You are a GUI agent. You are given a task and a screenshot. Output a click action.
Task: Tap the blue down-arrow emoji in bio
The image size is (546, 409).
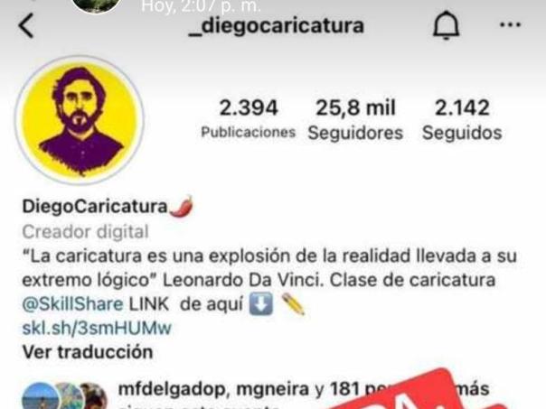(261, 304)
